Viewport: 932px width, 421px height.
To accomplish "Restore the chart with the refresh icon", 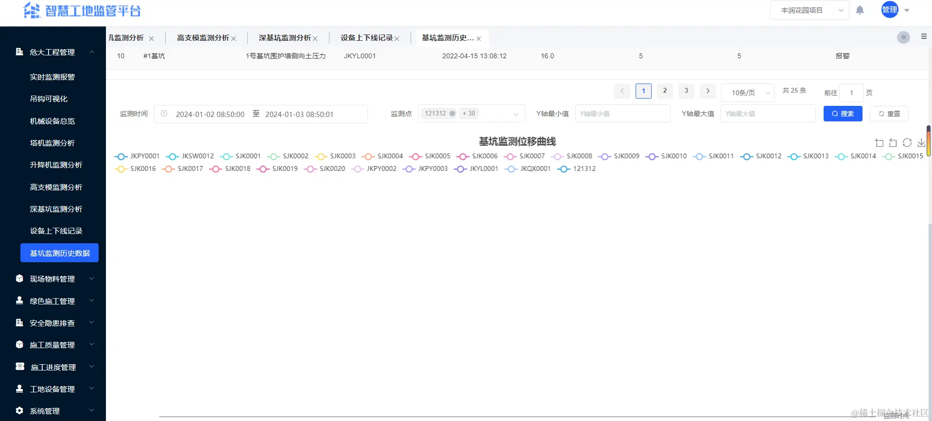I will click(x=907, y=143).
